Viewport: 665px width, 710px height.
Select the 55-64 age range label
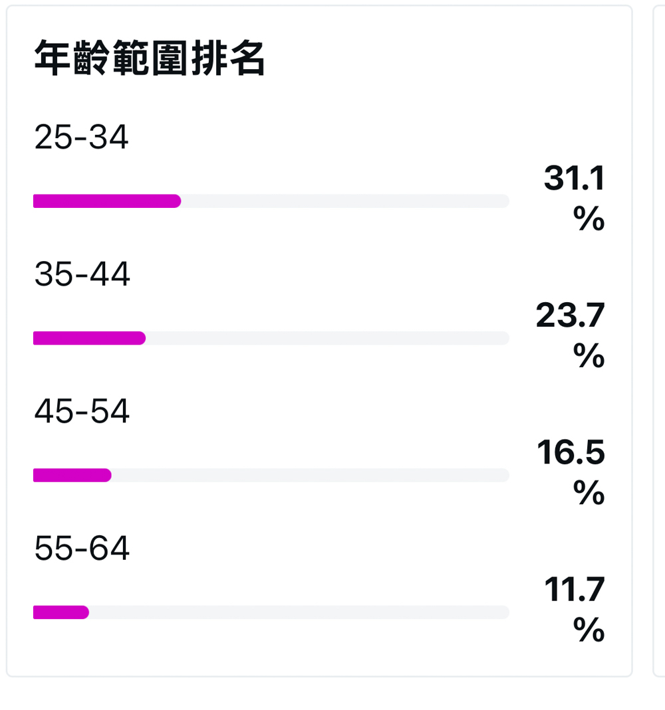point(82,548)
